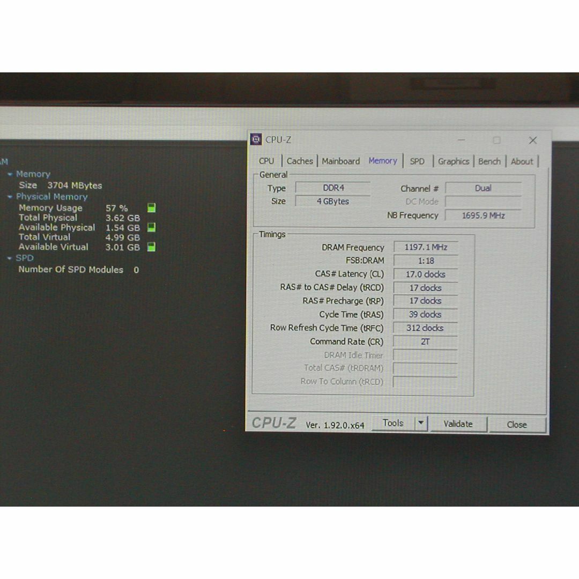Click the Command Rate value 2T
This screenshot has width=579, height=579.
pos(425,342)
